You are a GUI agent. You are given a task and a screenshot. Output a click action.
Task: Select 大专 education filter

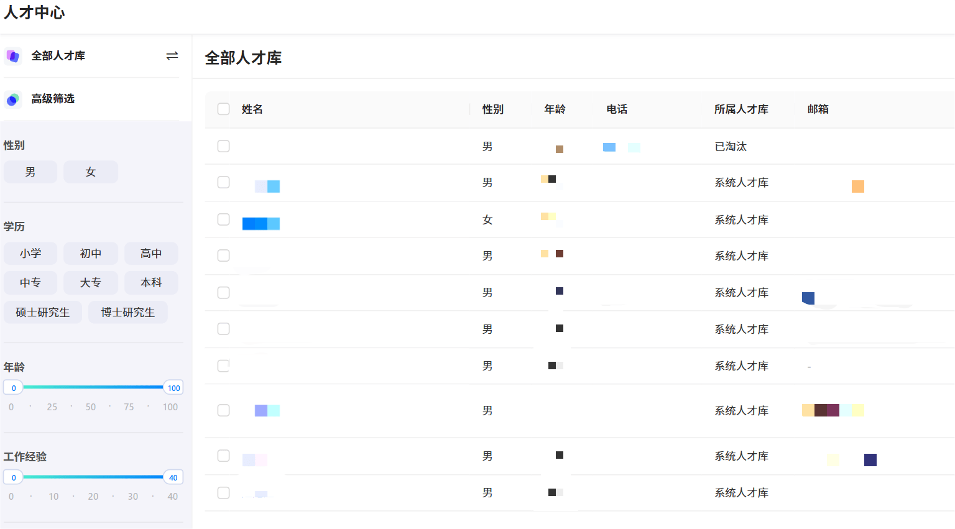click(x=91, y=283)
